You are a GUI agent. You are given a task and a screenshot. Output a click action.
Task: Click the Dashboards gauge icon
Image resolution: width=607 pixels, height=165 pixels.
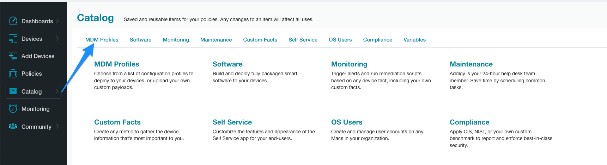click(x=13, y=21)
